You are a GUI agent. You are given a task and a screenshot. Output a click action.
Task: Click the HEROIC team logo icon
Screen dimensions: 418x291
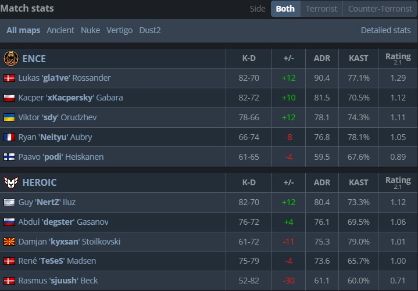click(10, 182)
